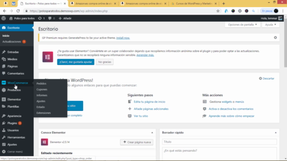This screenshot has height=161, width=287.
Task: Select Informes in WooCommerce flyout
Action: (42, 95)
